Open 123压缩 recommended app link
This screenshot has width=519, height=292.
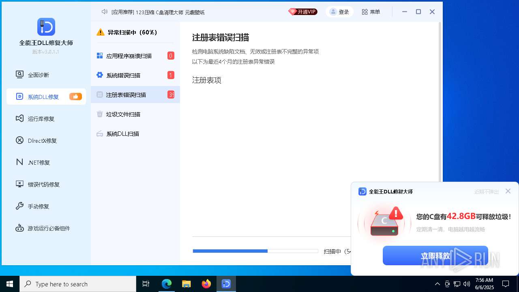coord(145,12)
